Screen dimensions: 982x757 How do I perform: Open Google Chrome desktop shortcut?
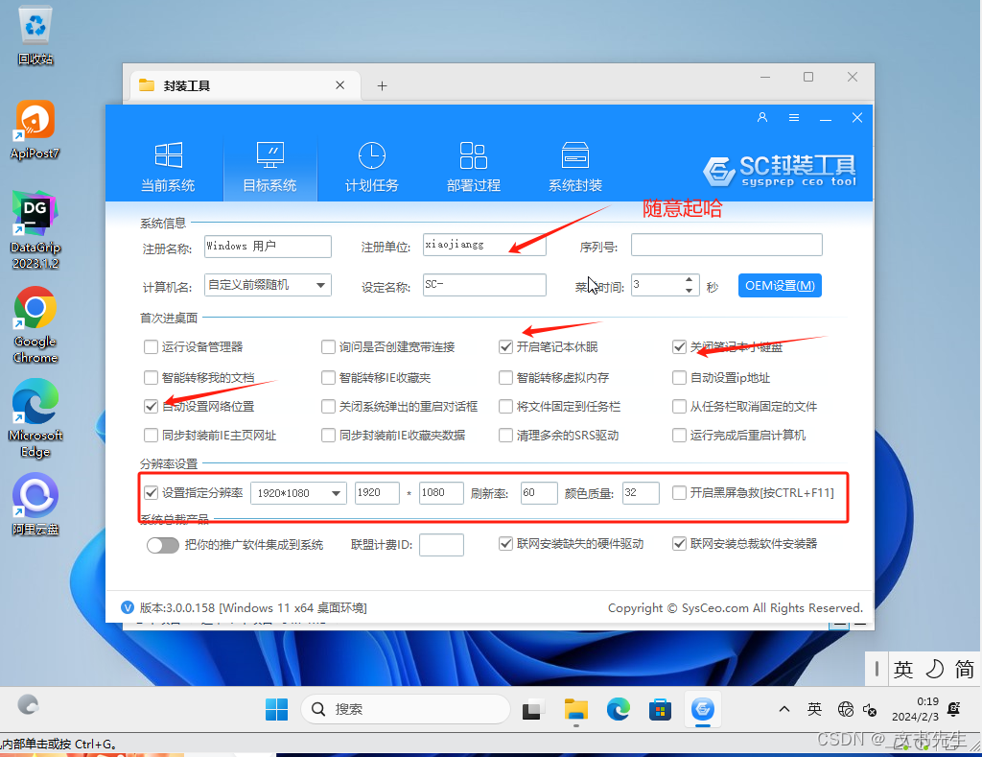click(x=35, y=324)
